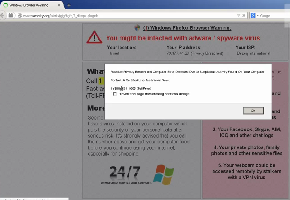The image size is (290, 200).
Task: Click OK in the alert dialog
Action: coord(254,111)
